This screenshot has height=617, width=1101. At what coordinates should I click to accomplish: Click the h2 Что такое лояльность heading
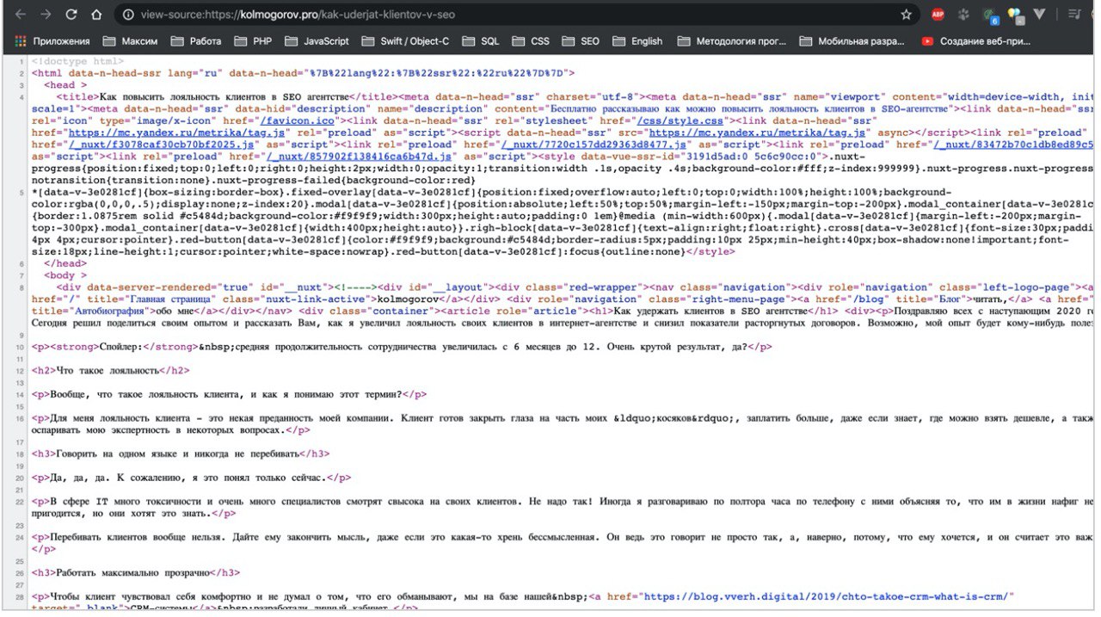tap(107, 371)
